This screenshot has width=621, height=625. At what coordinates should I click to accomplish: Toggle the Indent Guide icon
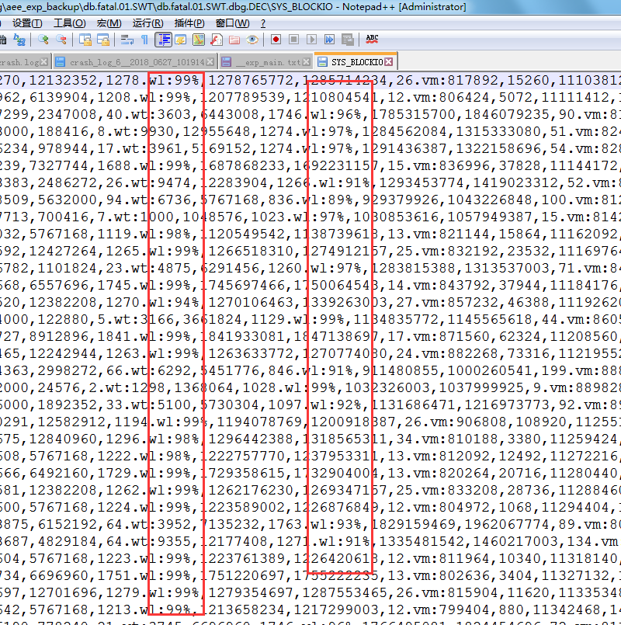[x=164, y=40]
